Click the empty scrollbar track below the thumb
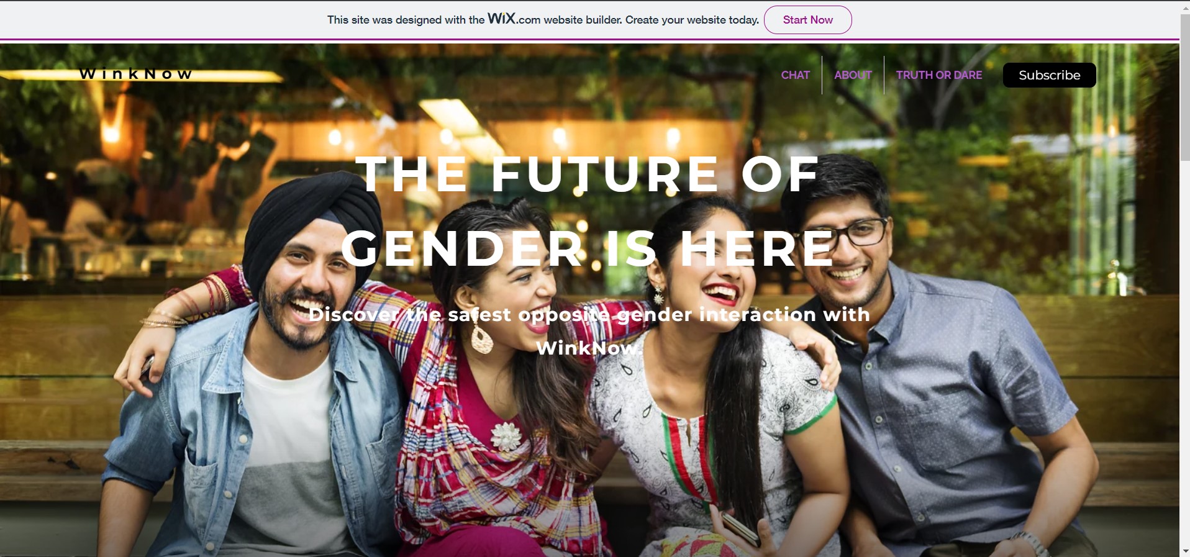This screenshot has width=1190, height=557. [1184, 354]
